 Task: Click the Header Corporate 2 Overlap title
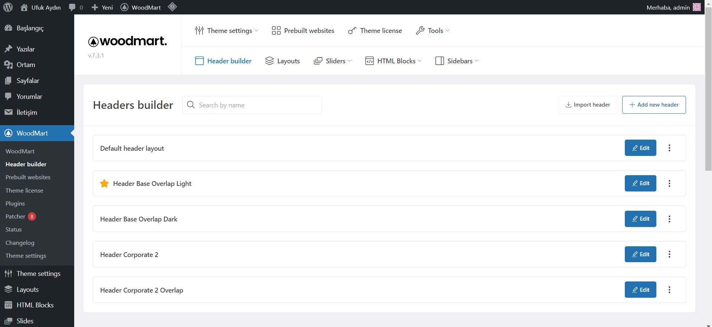tap(142, 290)
